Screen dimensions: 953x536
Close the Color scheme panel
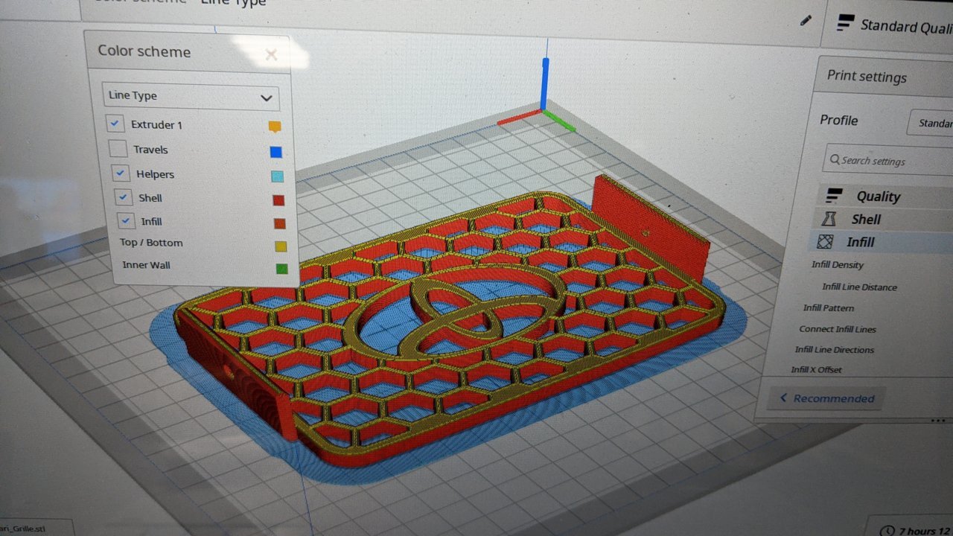pos(271,54)
